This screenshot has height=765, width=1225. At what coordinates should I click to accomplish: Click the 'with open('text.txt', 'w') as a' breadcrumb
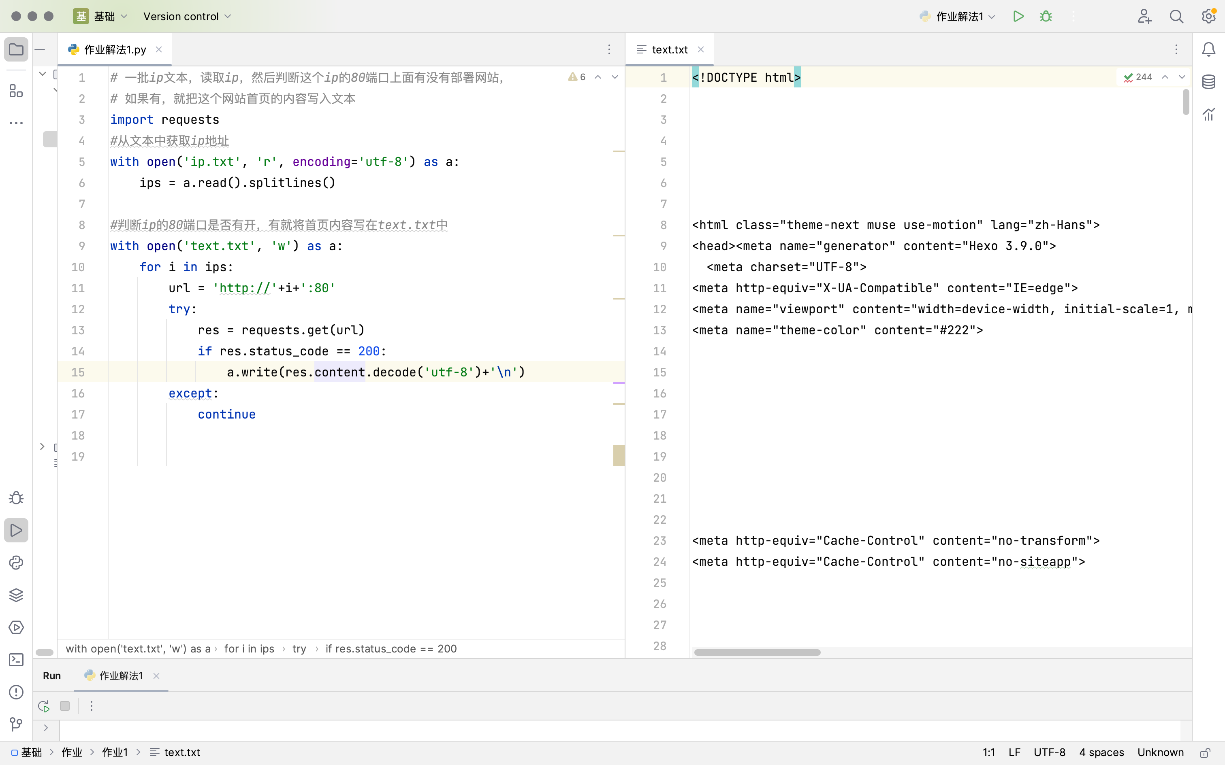pyautogui.click(x=138, y=648)
